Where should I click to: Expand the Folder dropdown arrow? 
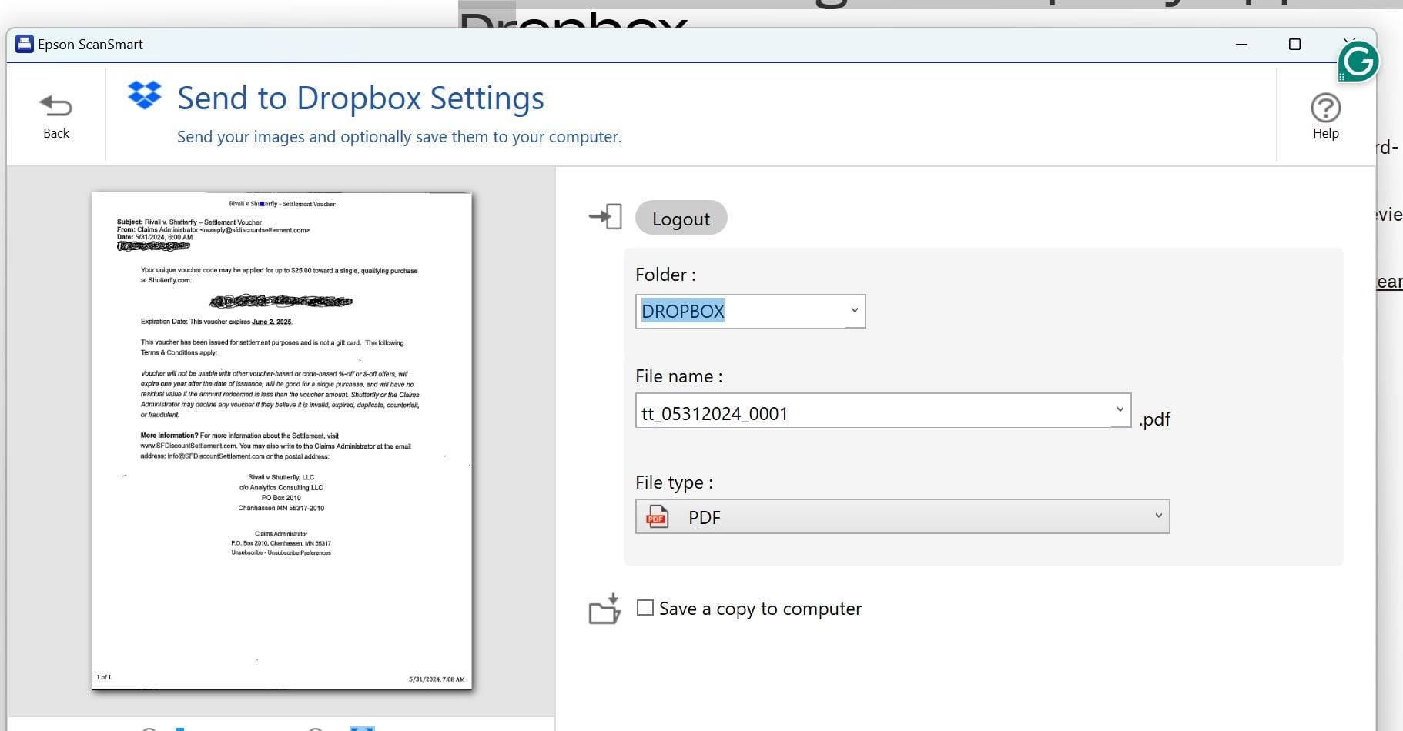(854, 311)
